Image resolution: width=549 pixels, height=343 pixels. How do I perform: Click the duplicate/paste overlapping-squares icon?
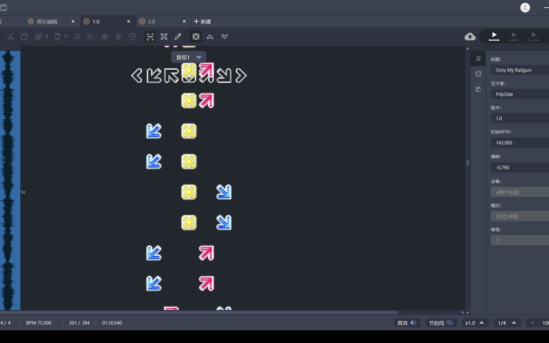pyautogui.click(x=38, y=37)
